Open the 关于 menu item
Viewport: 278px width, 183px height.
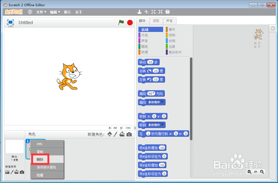click(x=79, y=12)
